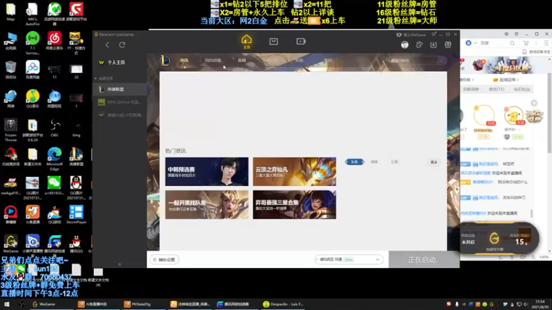Switch to the 直播 tab in League page

(241, 61)
